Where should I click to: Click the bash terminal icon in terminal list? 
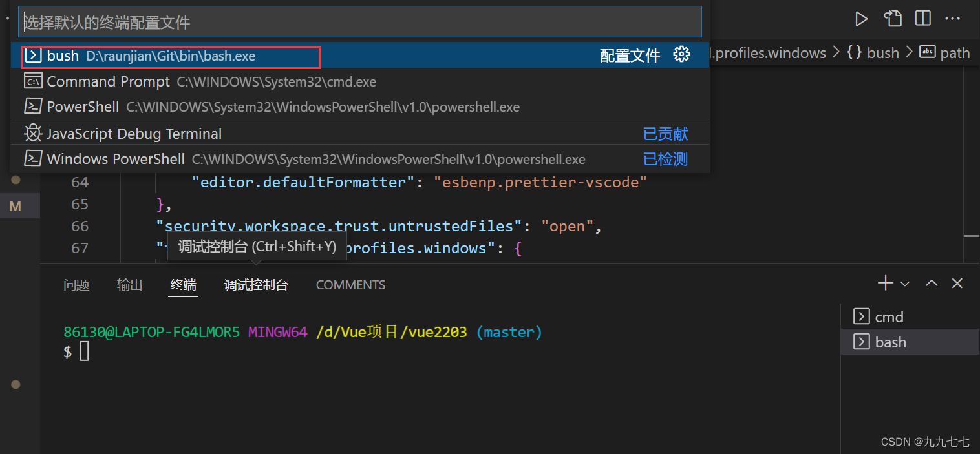tap(861, 342)
